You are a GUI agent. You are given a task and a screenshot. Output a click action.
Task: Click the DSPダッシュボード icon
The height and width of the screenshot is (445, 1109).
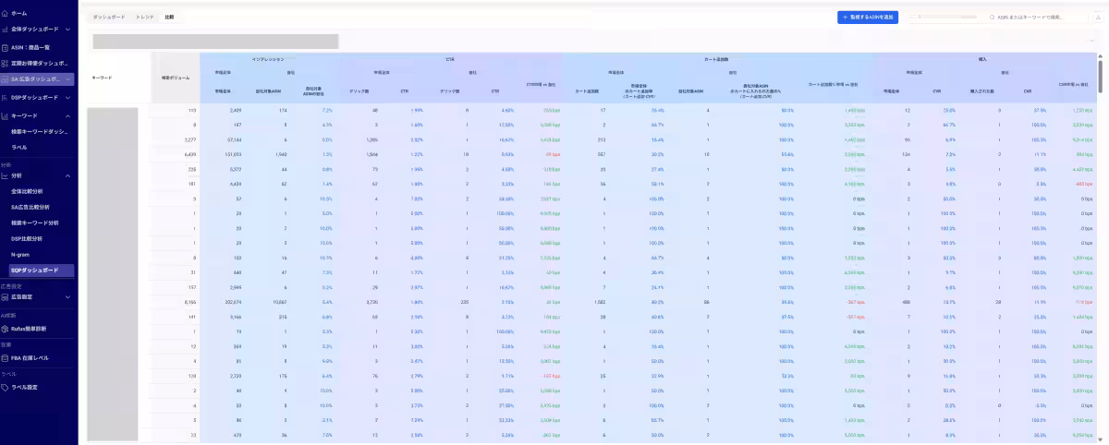click(6, 97)
